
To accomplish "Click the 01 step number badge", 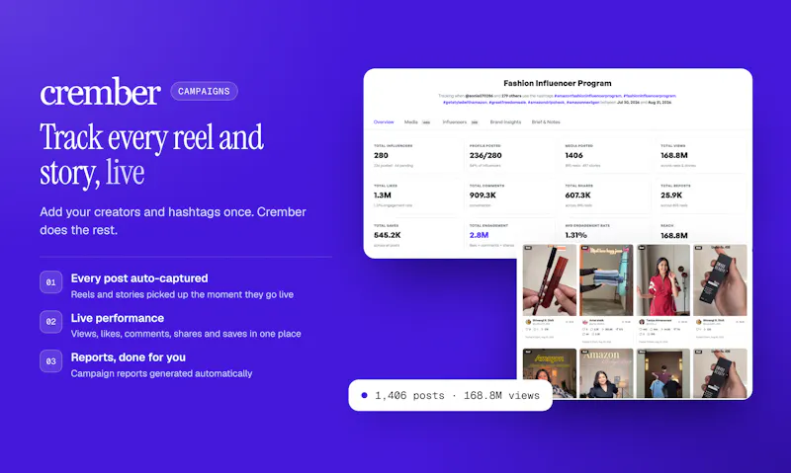I will pyautogui.click(x=51, y=282).
